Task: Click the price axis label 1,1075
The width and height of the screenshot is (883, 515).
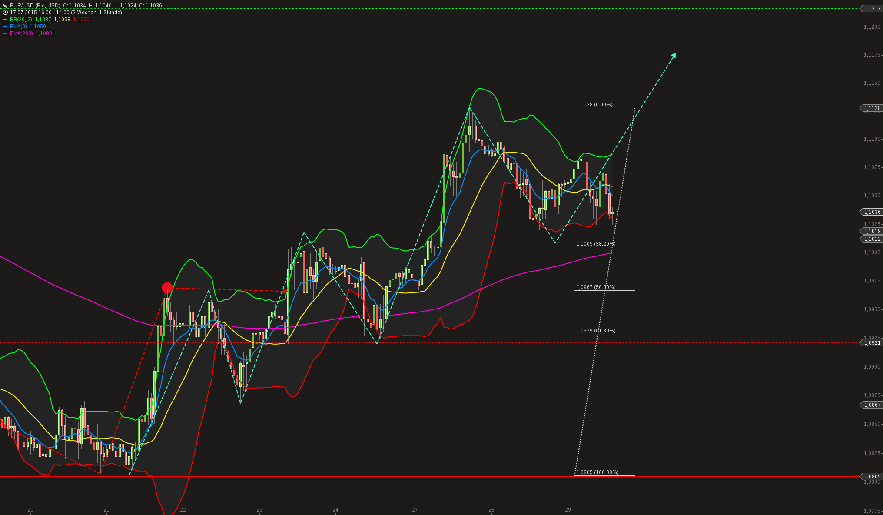Action: pos(872,167)
